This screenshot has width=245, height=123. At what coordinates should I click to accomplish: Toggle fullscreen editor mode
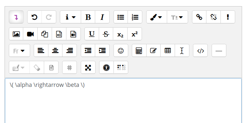(88, 67)
